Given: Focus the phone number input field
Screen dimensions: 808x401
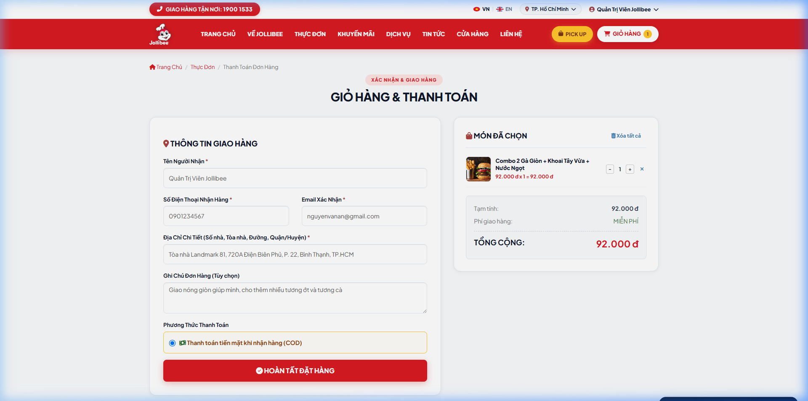Looking at the screenshot, I should coord(226,216).
